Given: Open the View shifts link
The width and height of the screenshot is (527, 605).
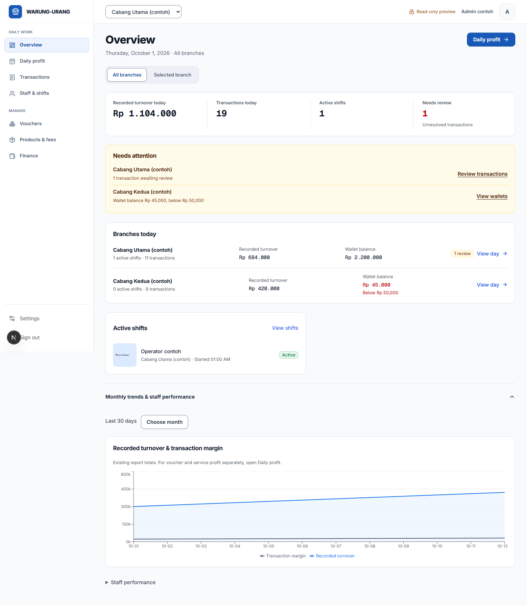Looking at the screenshot, I should point(285,328).
